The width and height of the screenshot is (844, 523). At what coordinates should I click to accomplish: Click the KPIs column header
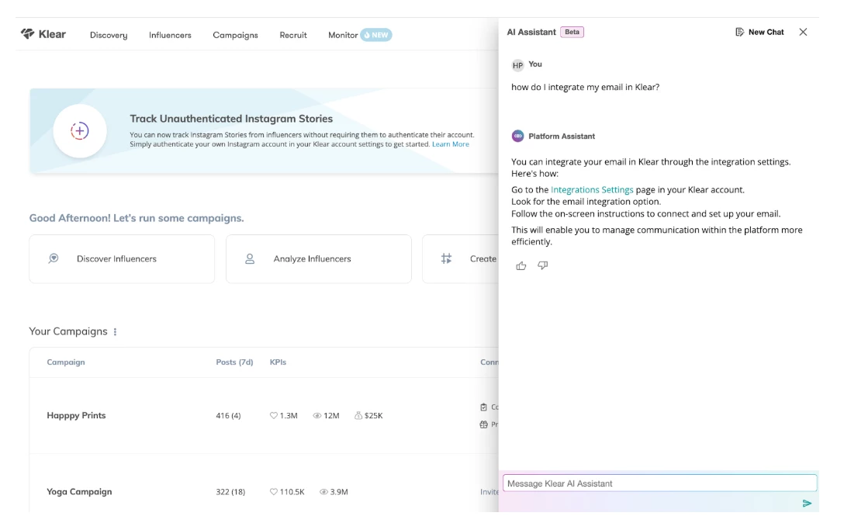pos(278,362)
